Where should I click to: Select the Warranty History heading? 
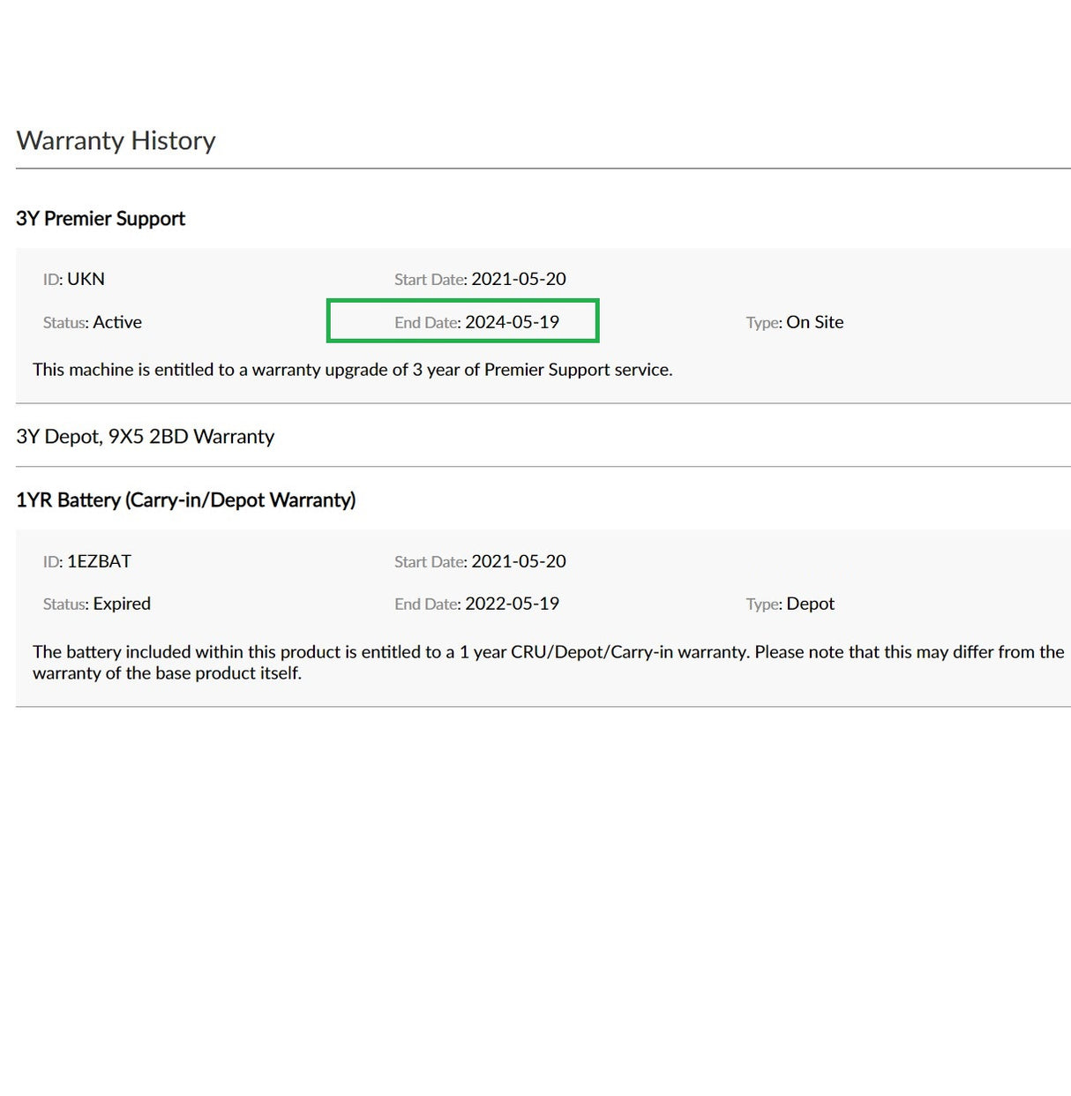[116, 140]
